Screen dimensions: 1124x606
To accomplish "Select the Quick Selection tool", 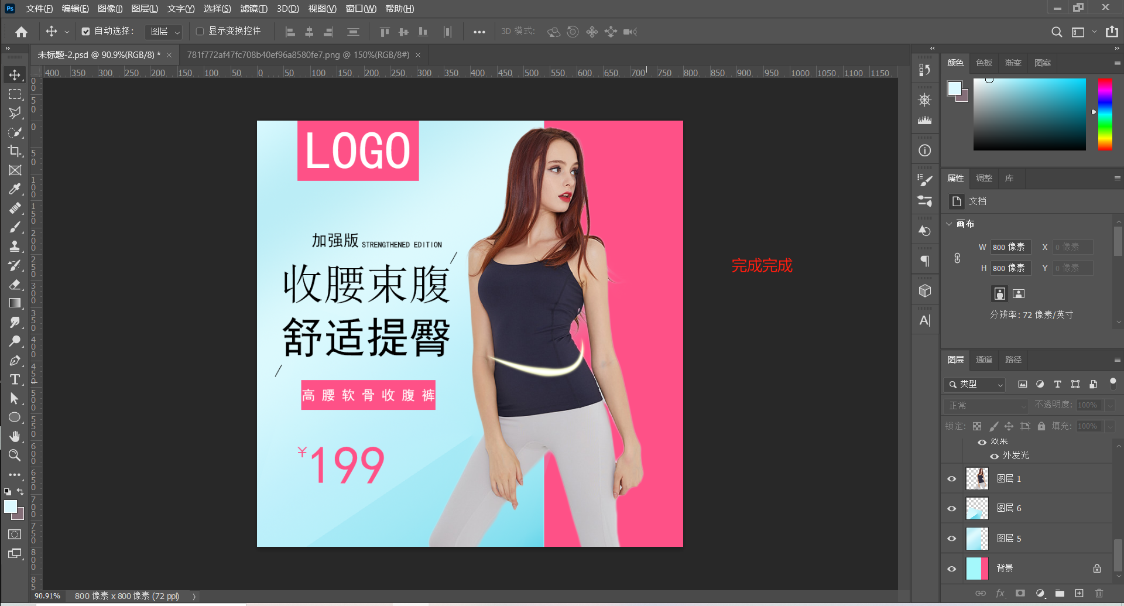I will point(15,132).
